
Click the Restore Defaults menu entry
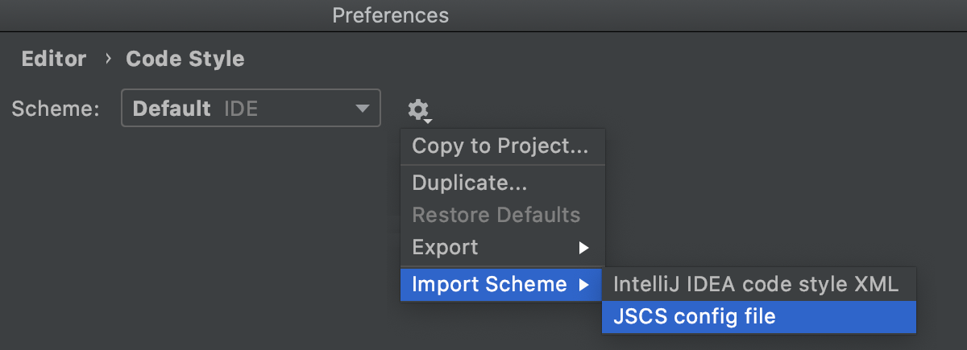[x=496, y=215]
